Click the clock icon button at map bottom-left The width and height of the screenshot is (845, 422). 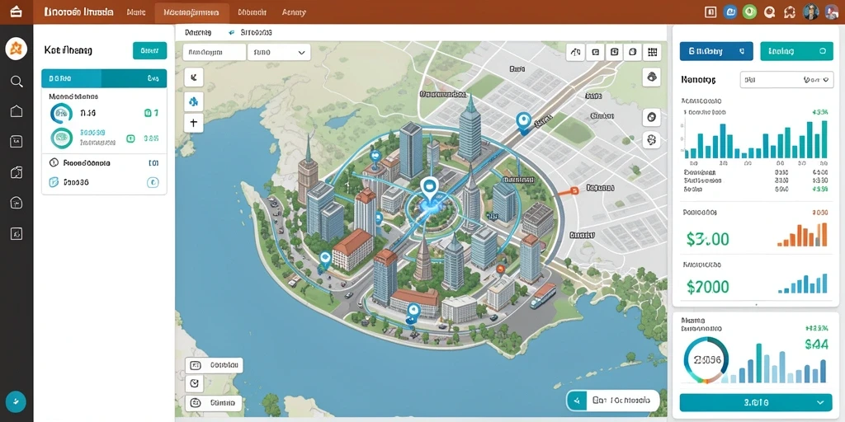click(195, 384)
